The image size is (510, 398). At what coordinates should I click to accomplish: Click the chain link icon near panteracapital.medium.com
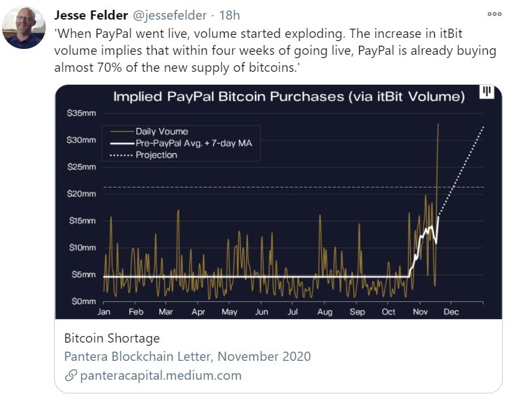pos(71,375)
